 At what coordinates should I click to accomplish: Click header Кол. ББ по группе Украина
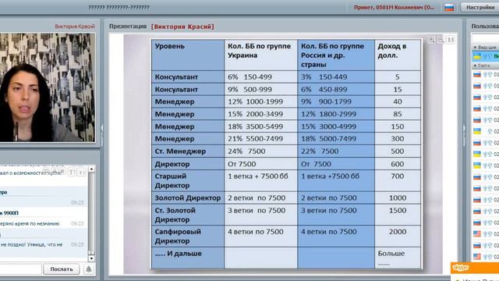(261, 55)
